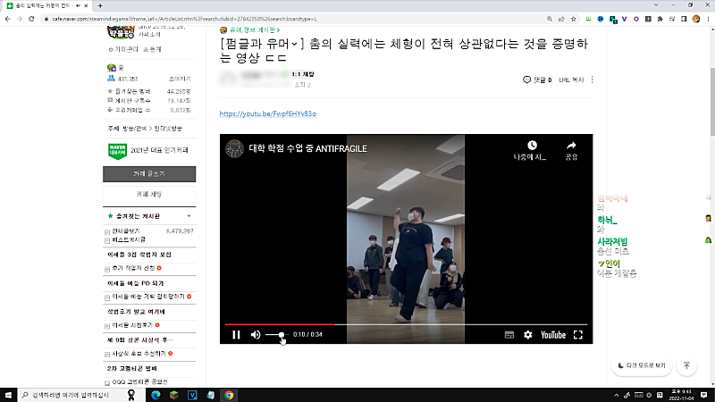Mute the video with the speaker icon
Screen dimensions: 715x402
(256, 334)
